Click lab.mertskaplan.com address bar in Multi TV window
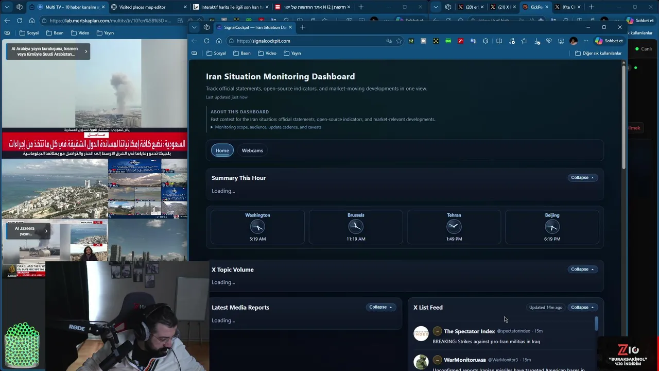Screen dimensions: 659x371 [x=110, y=21]
